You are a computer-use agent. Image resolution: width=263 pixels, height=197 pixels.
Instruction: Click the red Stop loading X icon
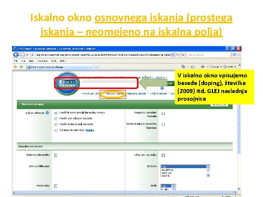coord(183,55)
